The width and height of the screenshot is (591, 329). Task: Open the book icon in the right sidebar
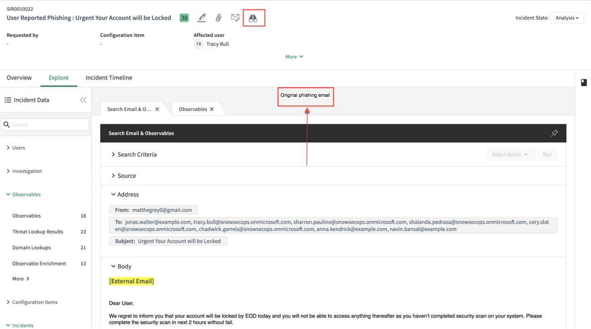(583, 83)
